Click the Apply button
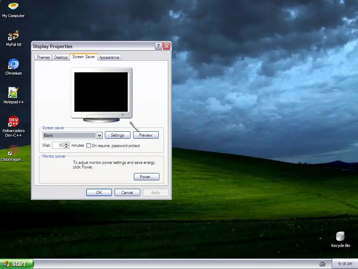The image size is (358, 269). coord(156,193)
